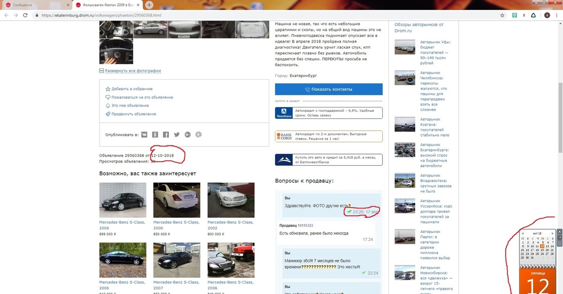Share the ad on Google Plus
The height and width of the screenshot is (294, 563).
(x=188, y=135)
